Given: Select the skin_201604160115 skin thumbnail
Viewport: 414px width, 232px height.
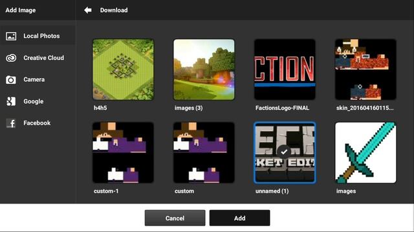Looking at the screenshot, I should 365,70.
